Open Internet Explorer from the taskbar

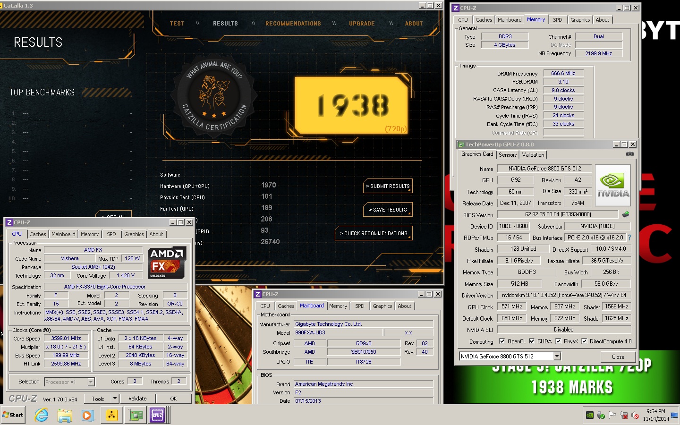[42, 415]
